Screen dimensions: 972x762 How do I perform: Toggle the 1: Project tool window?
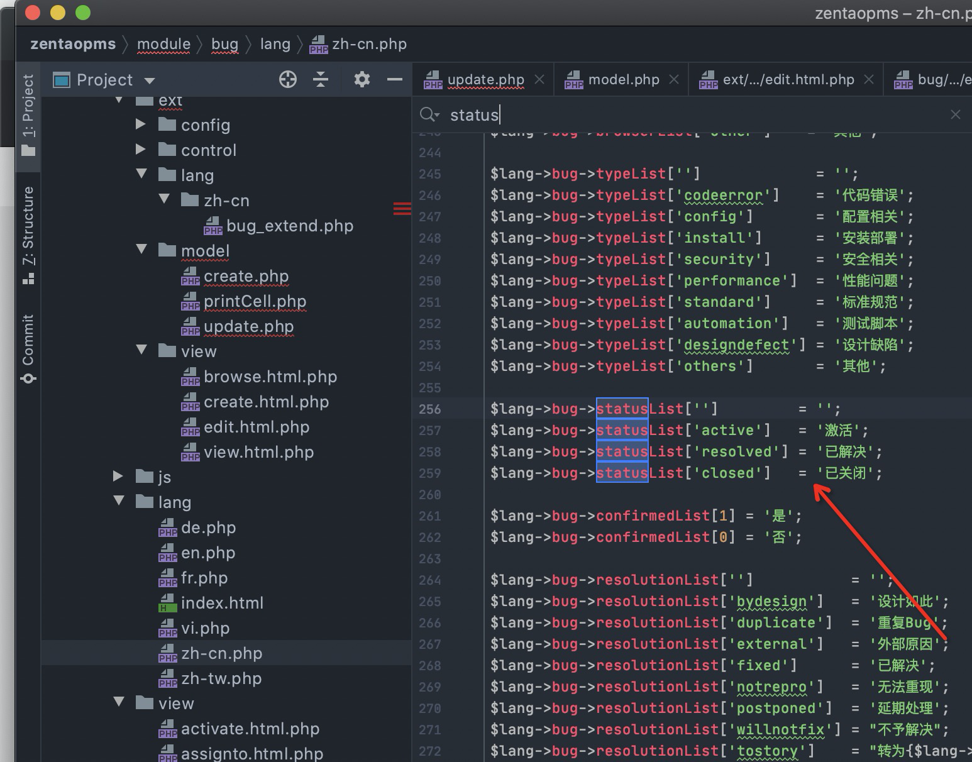[x=28, y=113]
